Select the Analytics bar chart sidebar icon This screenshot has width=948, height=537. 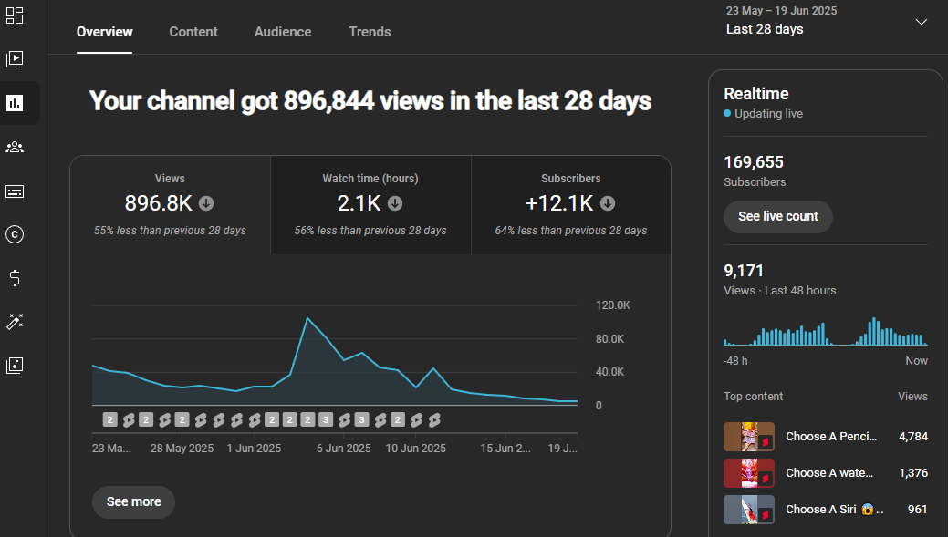click(x=15, y=103)
